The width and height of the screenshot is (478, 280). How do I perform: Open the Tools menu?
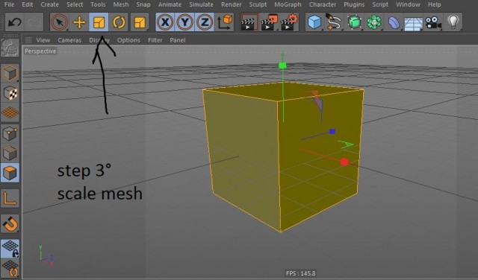click(x=98, y=4)
